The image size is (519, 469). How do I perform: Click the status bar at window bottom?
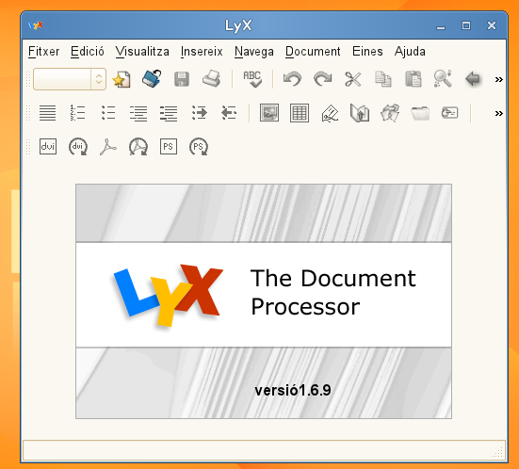tap(264, 450)
